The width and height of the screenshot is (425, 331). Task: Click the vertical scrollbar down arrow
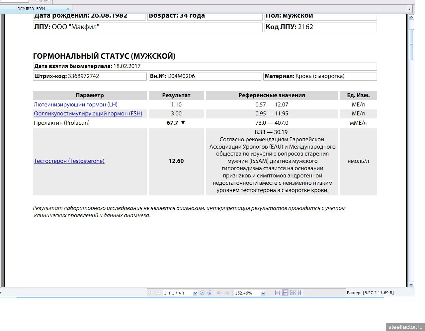411,284
